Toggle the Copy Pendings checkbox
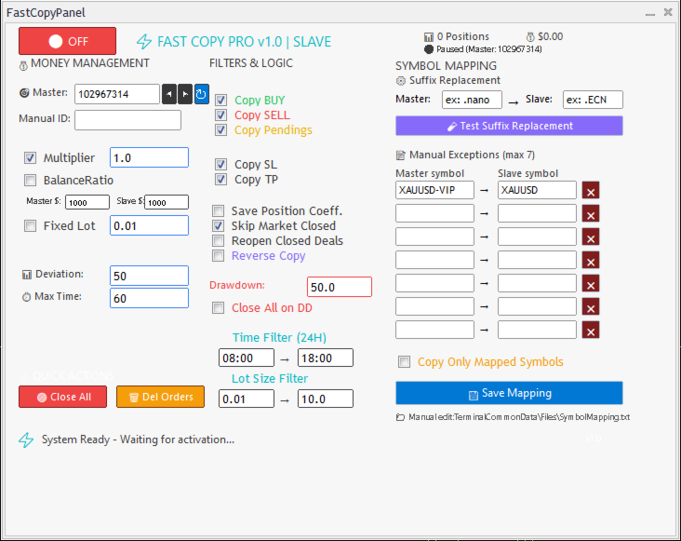 [x=221, y=130]
